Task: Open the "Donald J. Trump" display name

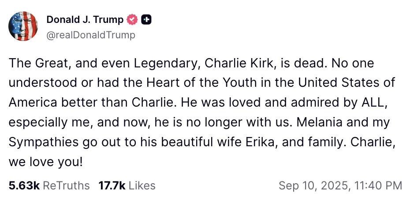Action: coord(85,20)
